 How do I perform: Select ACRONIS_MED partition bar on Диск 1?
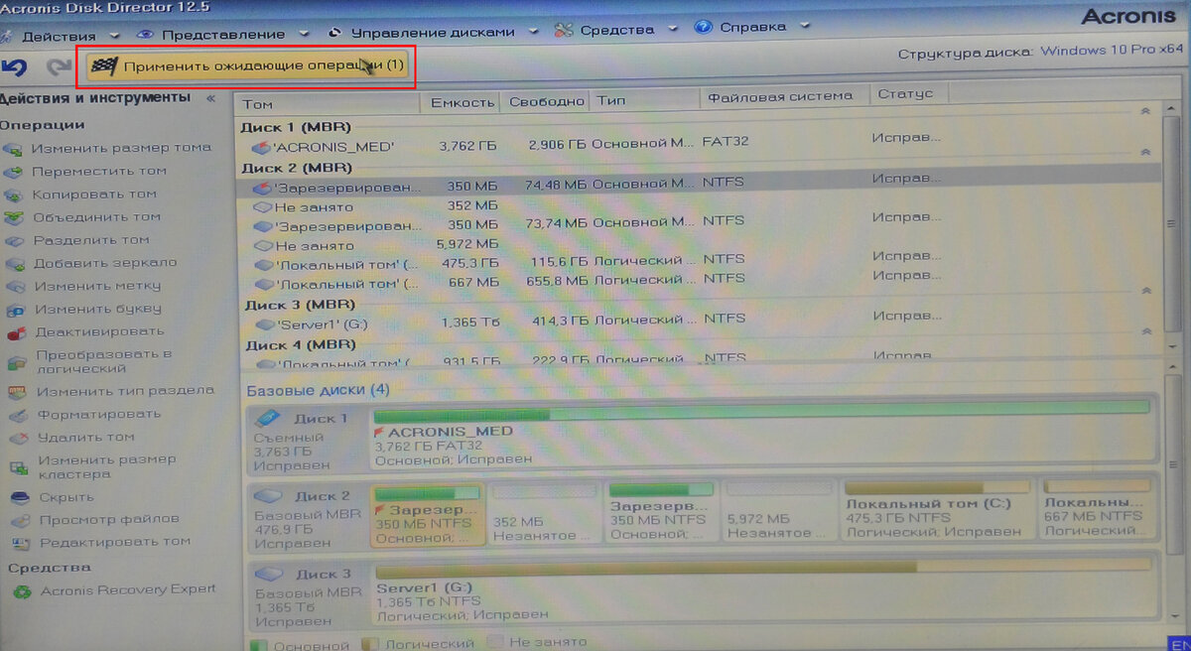(761, 433)
